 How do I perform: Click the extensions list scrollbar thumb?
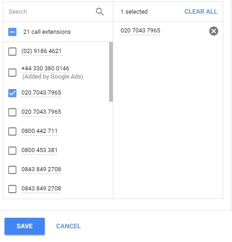pyautogui.click(x=111, y=72)
